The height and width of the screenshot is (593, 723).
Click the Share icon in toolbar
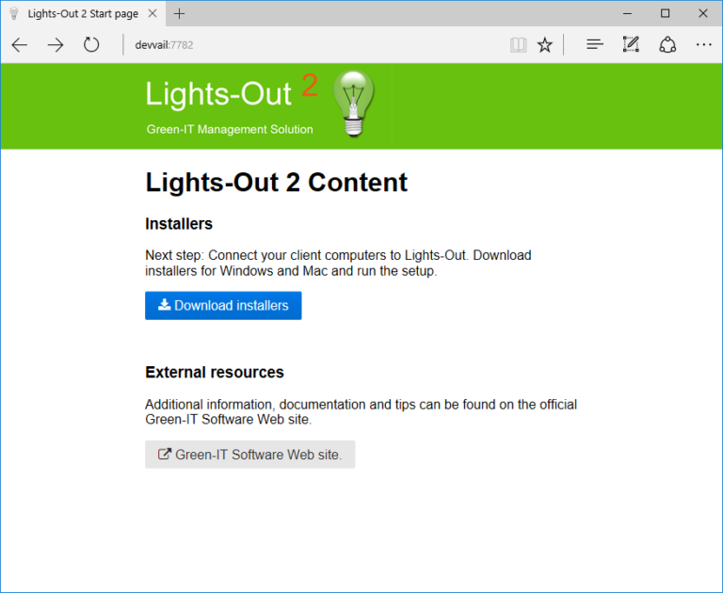[667, 44]
